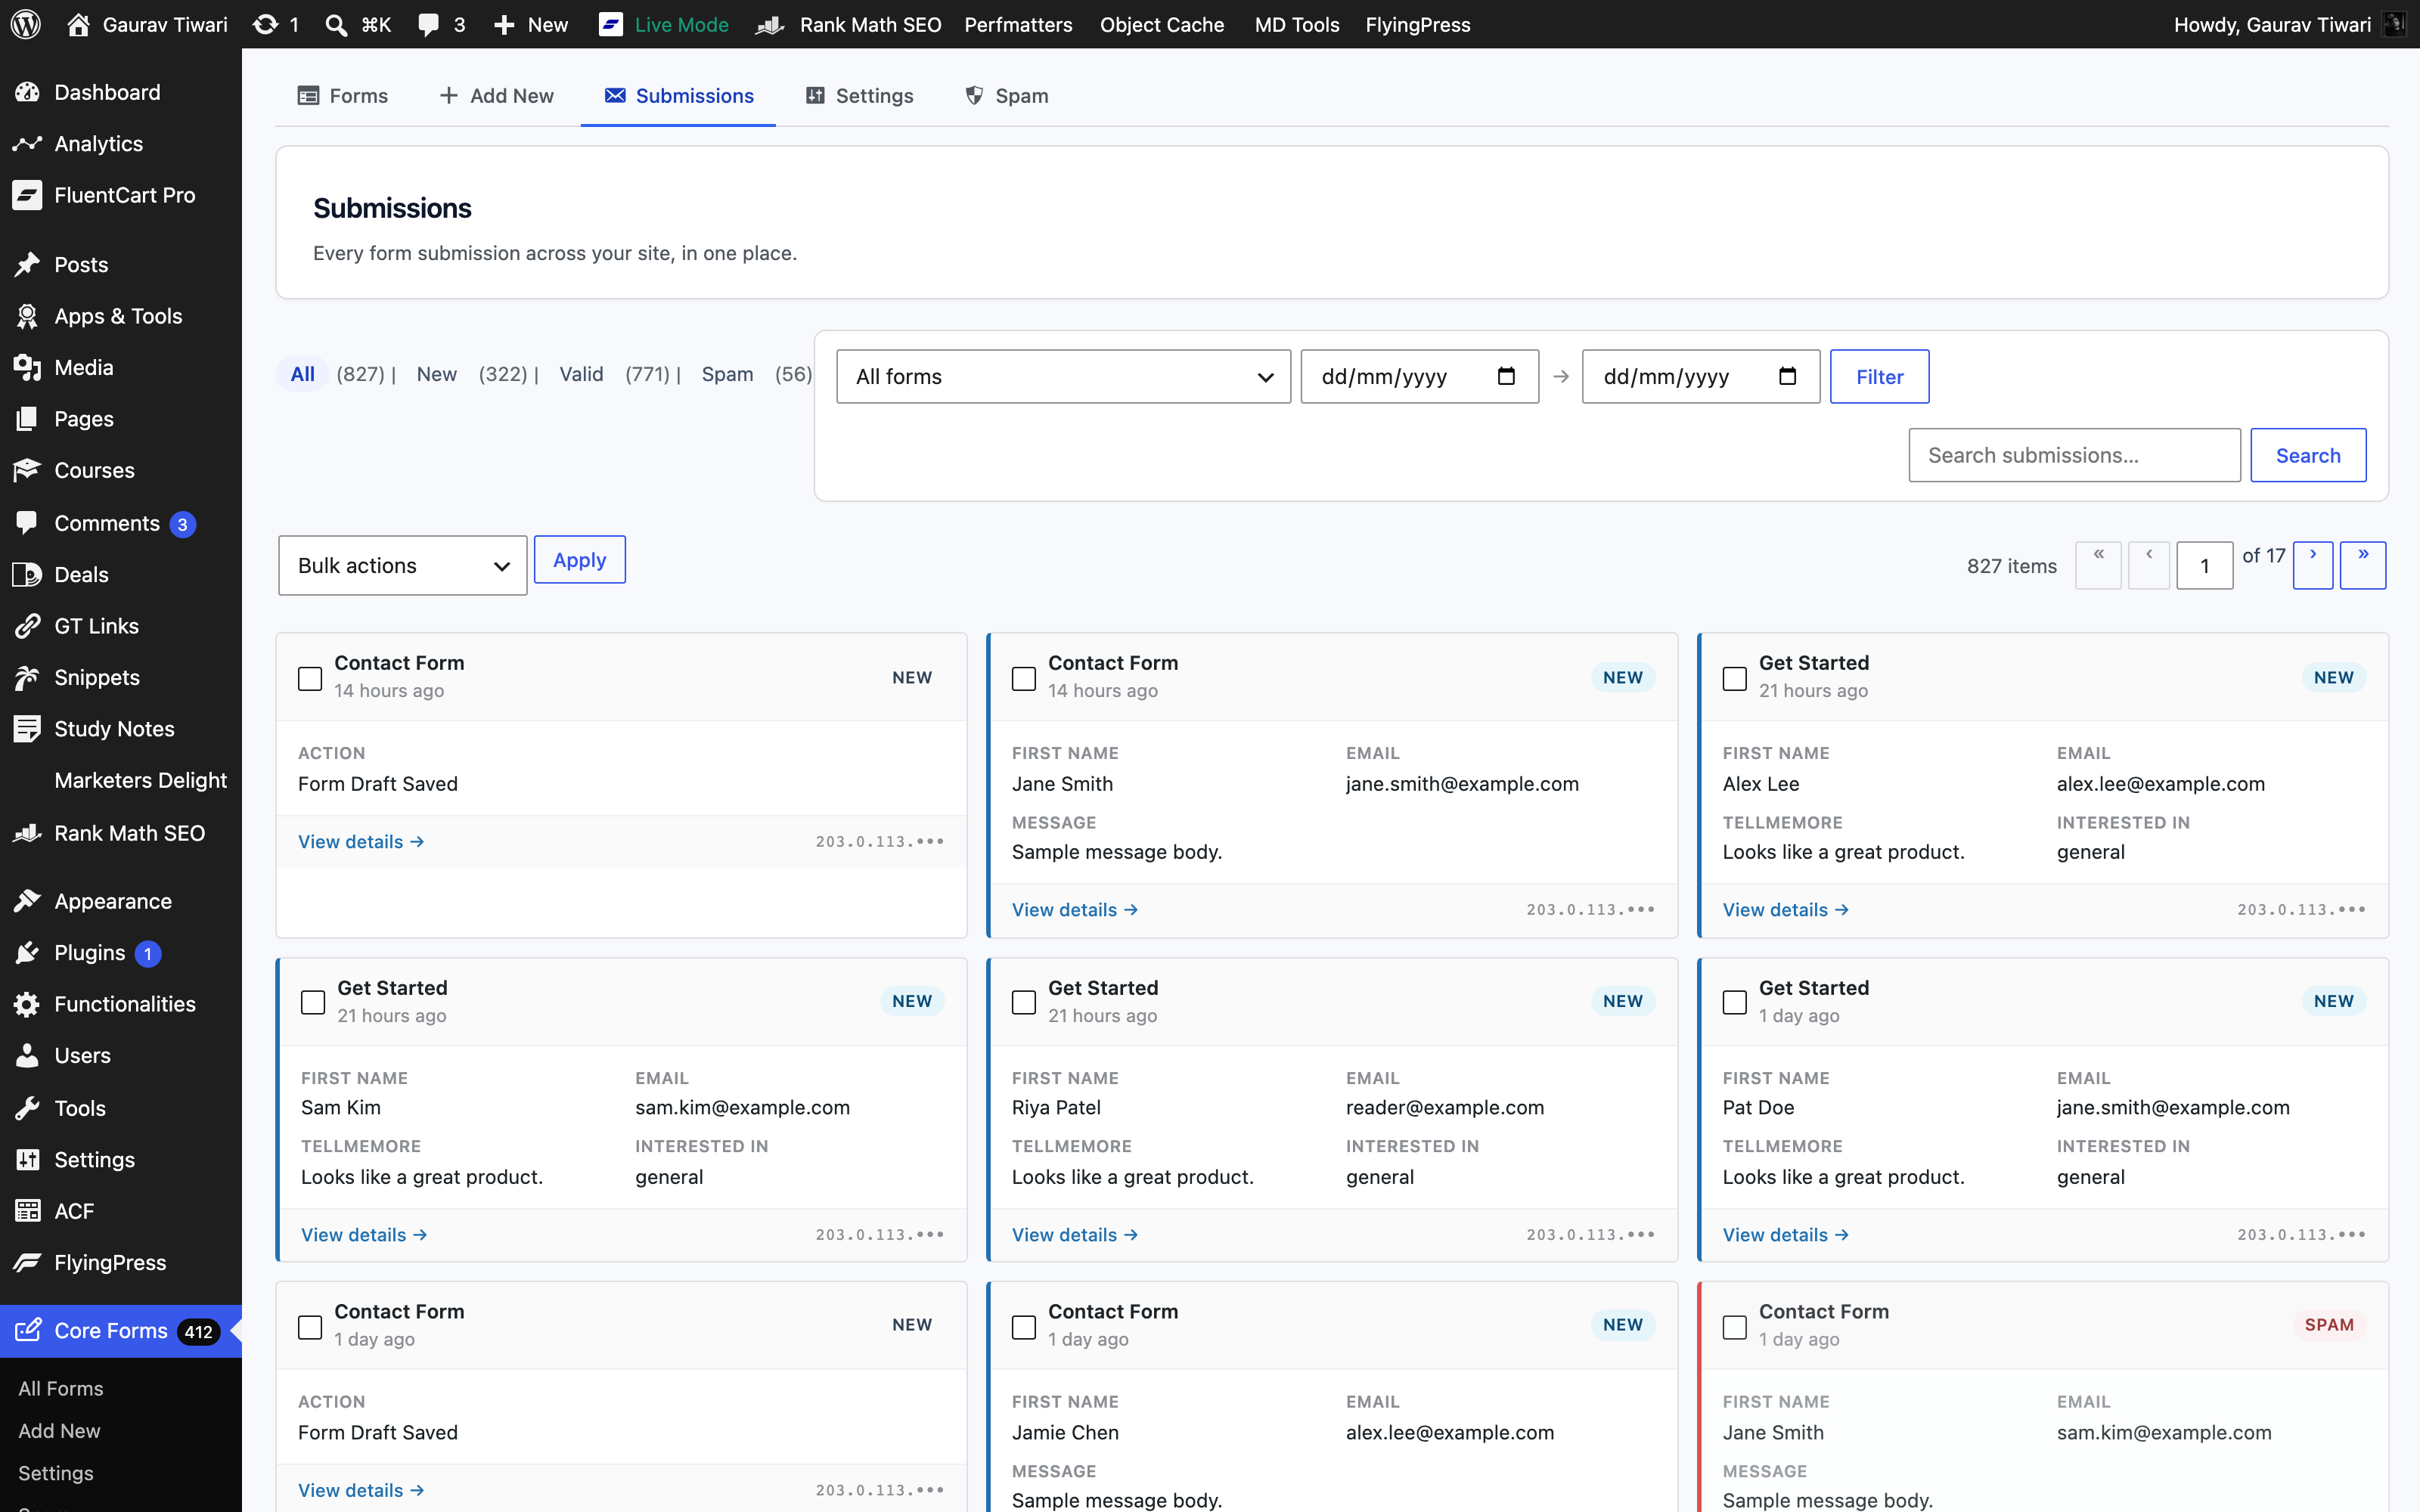2420x1512 pixels.
Task: Check the 1 day ago draft Contact Form card
Action: [310, 1327]
